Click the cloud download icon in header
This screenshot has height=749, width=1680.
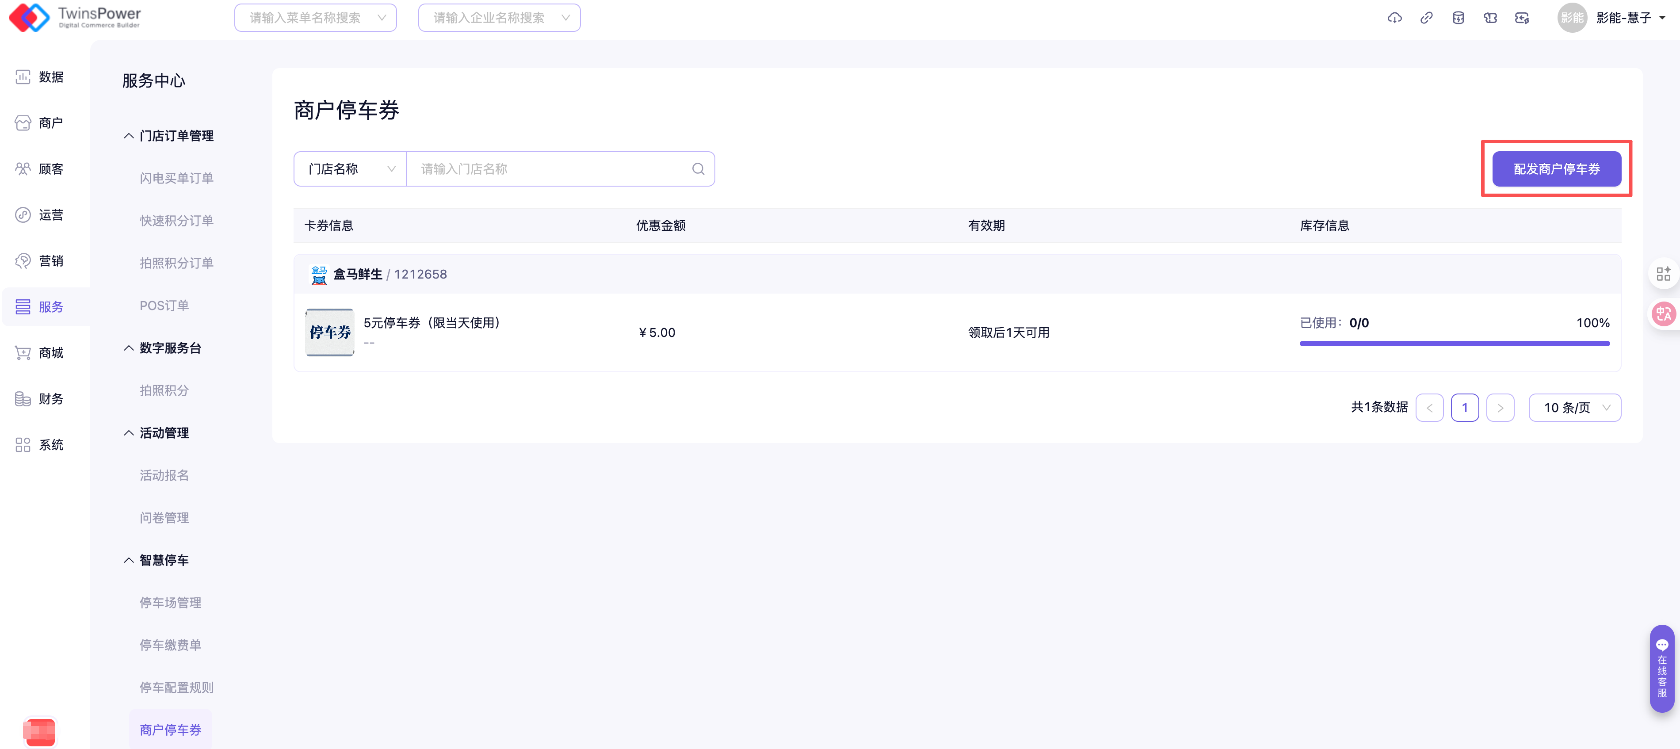click(x=1394, y=18)
